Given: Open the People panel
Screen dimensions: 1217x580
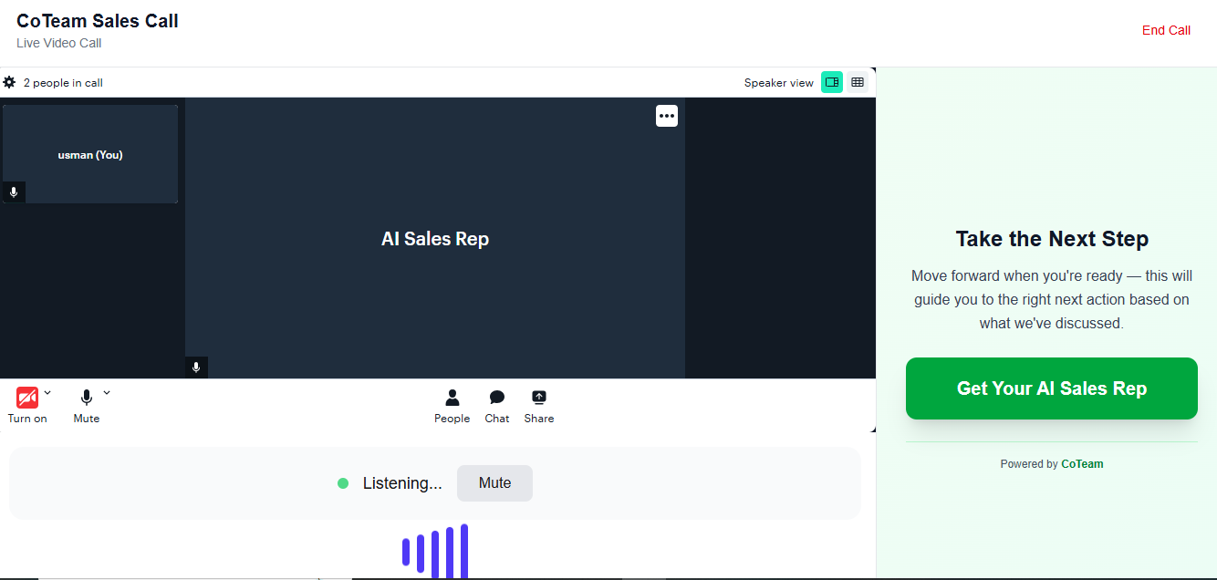Looking at the screenshot, I should click(452, 405).
